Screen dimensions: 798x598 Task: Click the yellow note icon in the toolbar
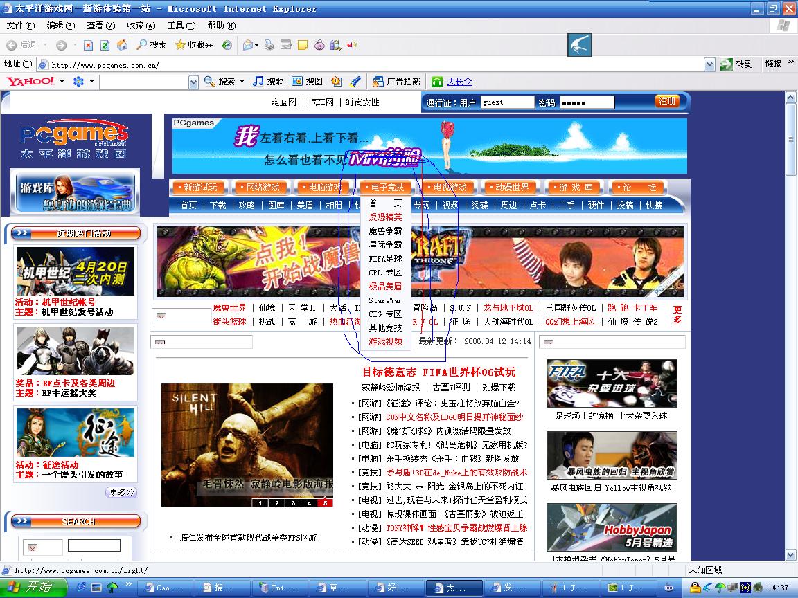303,45
